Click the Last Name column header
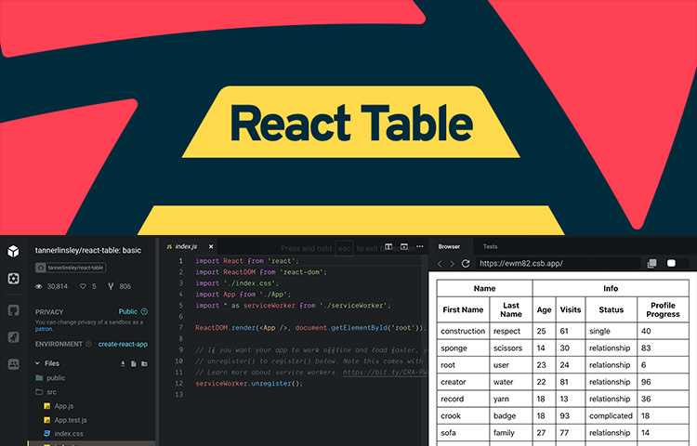This screenshot has height=446, width=697. [511, 309]
